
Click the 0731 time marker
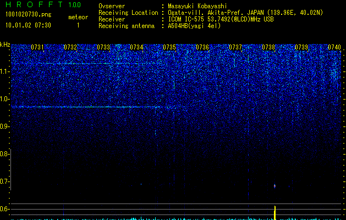tap(37, 47)
